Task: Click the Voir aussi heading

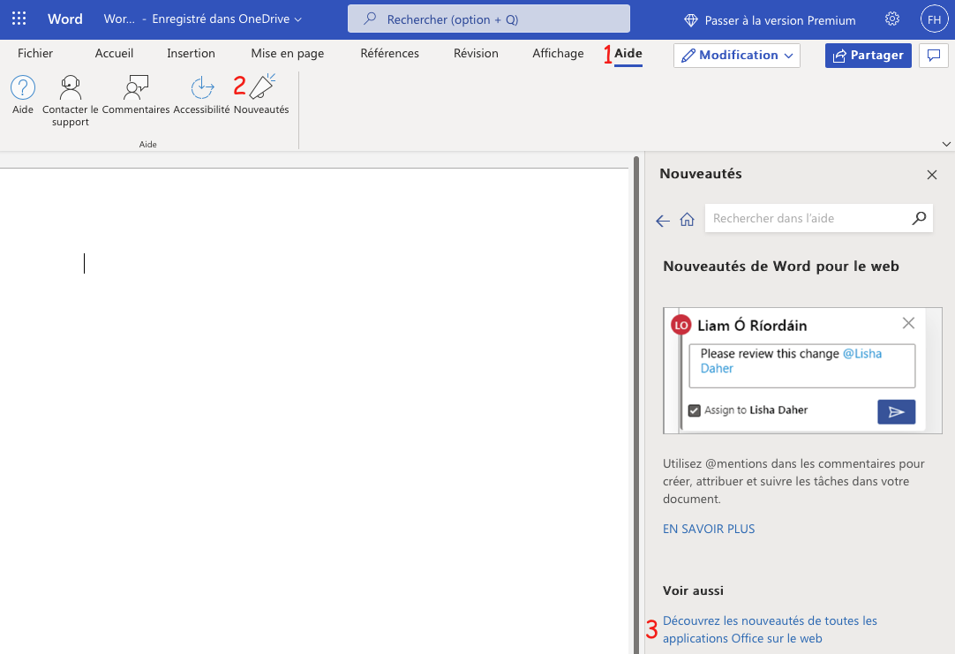Action: [693, 590]
